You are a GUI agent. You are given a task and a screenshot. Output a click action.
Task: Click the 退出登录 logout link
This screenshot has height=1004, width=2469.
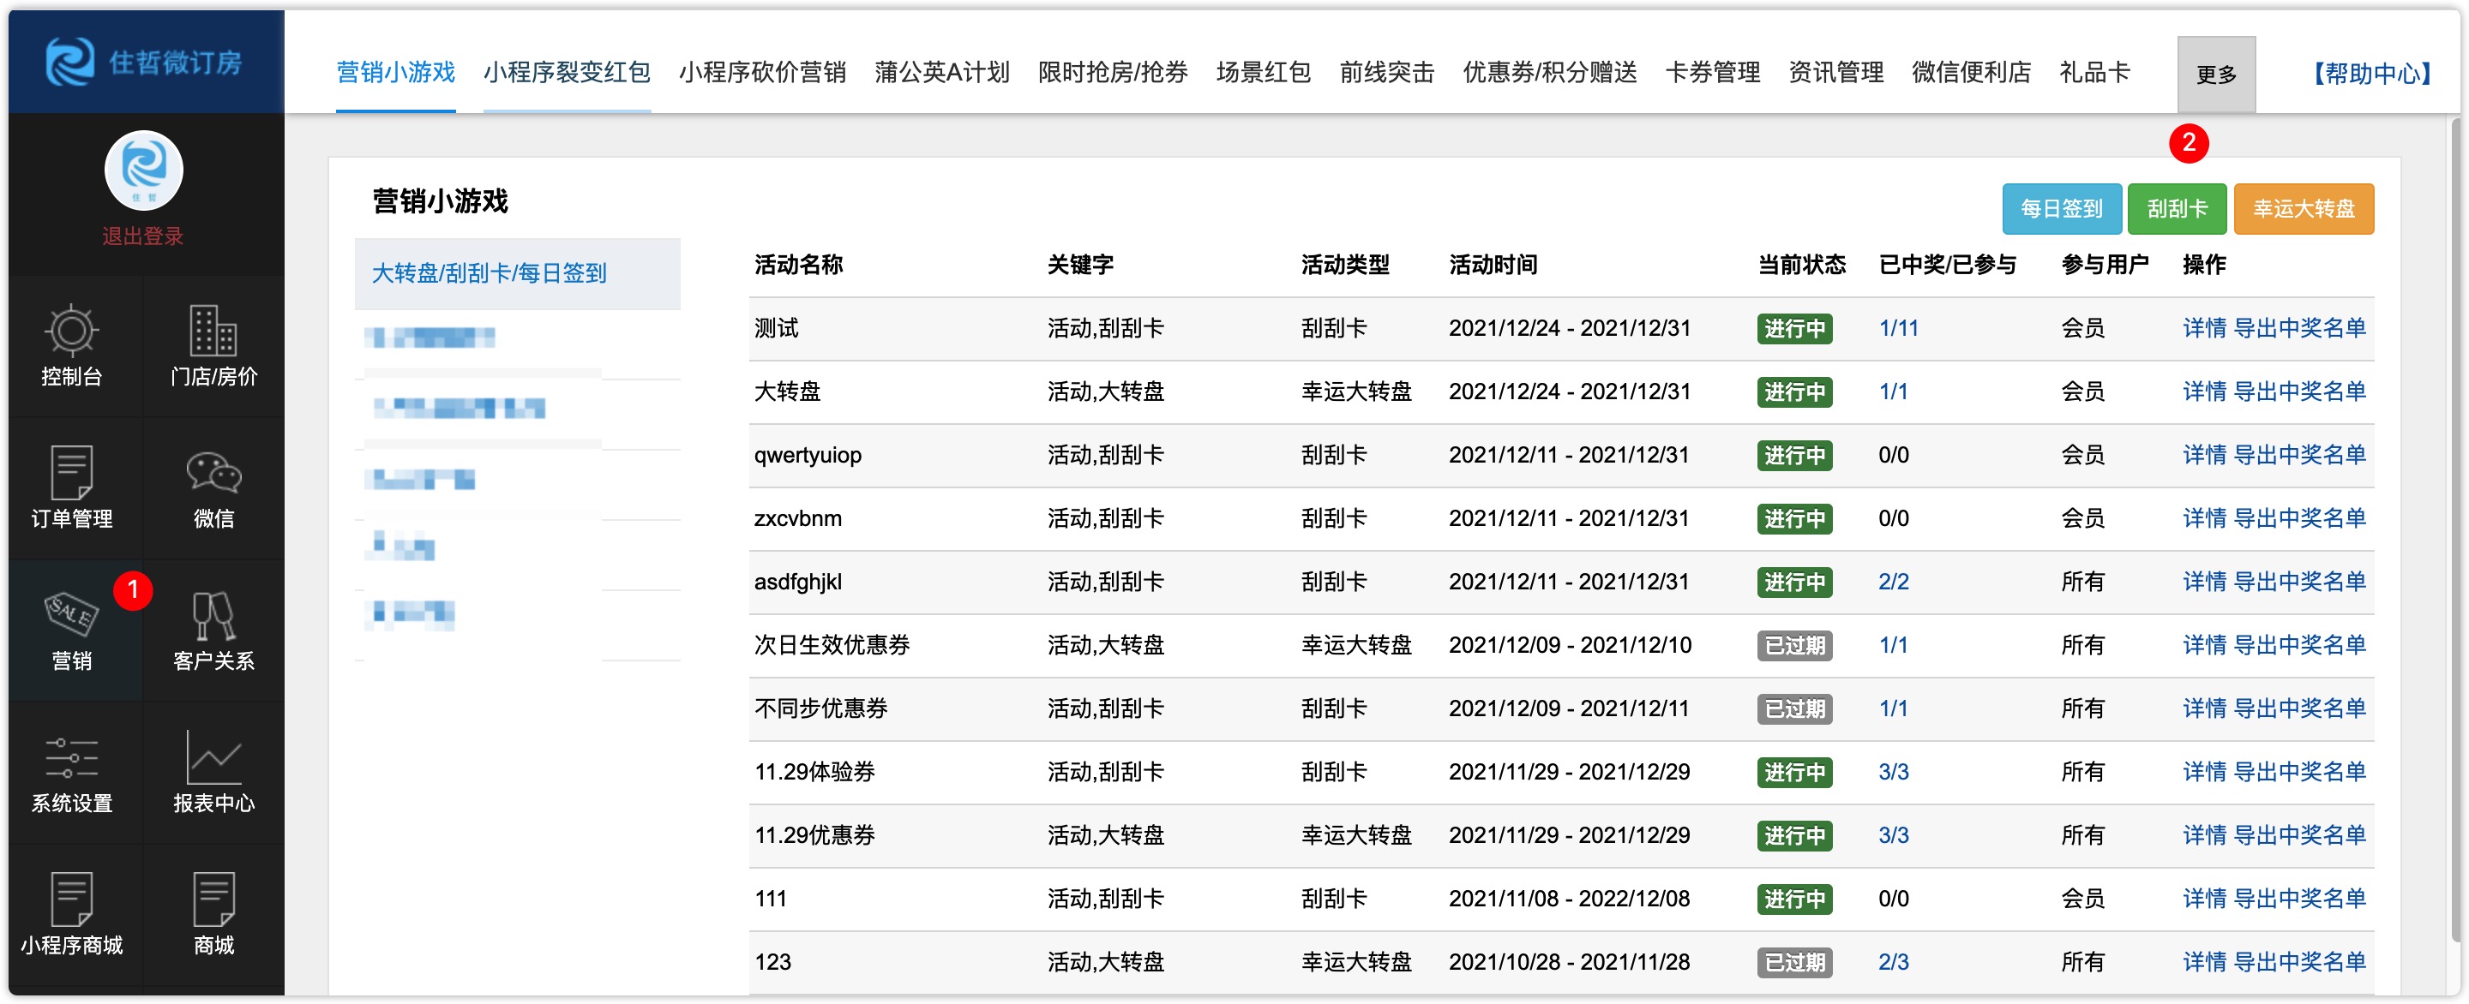[x=143, y=236]
